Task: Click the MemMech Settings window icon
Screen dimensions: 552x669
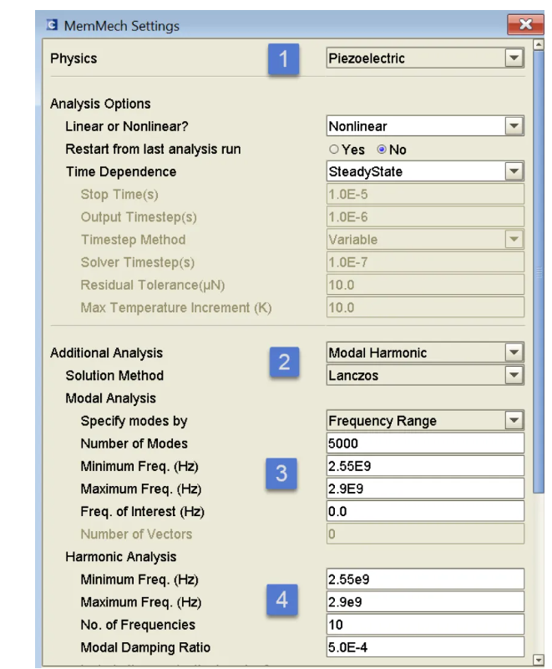Action: (x=52, y=26)
